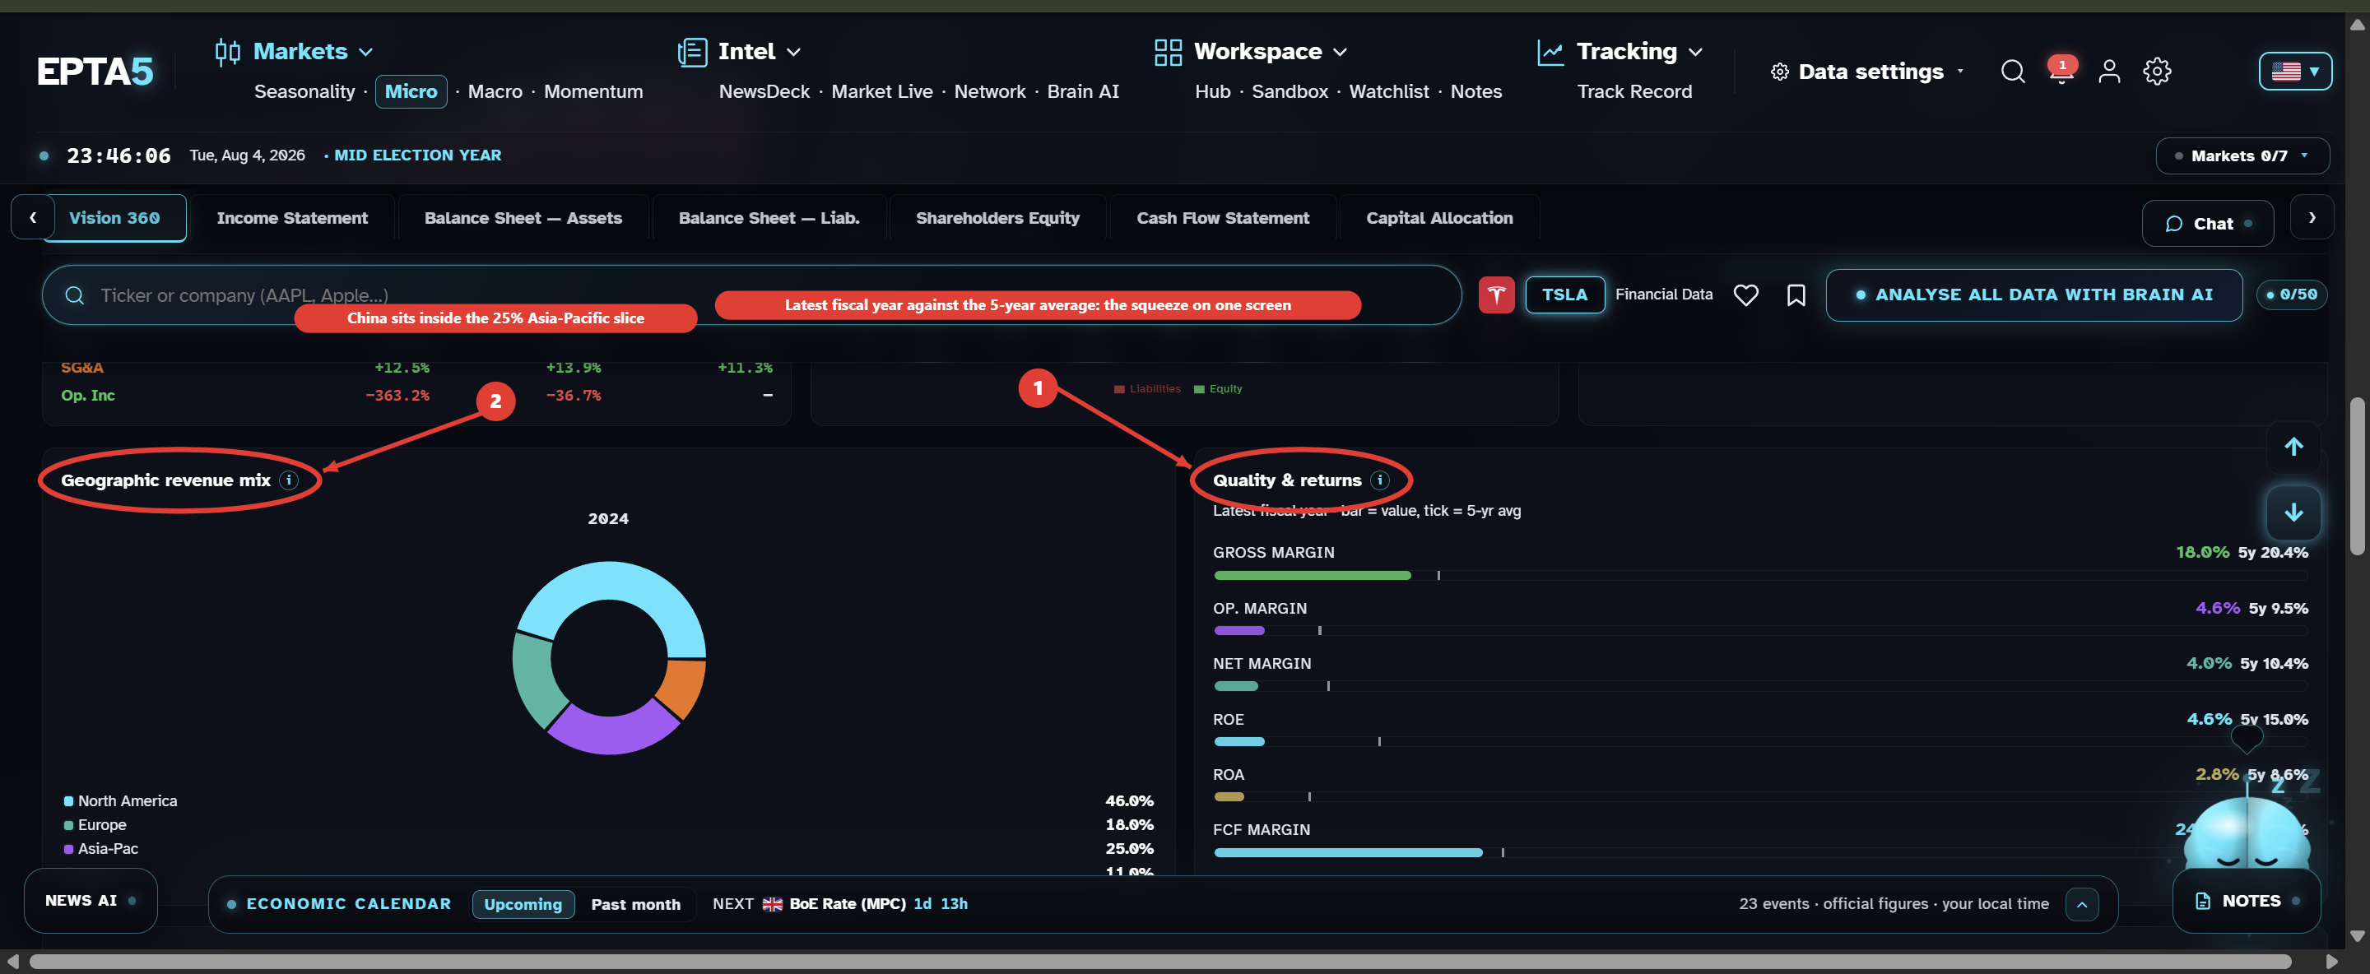Jump up with the up arrow button
Image resolution: width=2370 pixels, height=974 pixels.
(x=2293, y=447)
